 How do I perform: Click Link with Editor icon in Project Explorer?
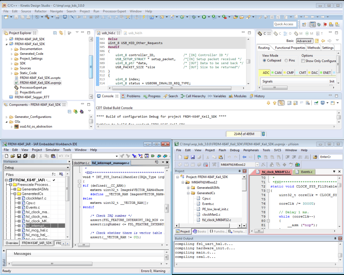(61, 33)
